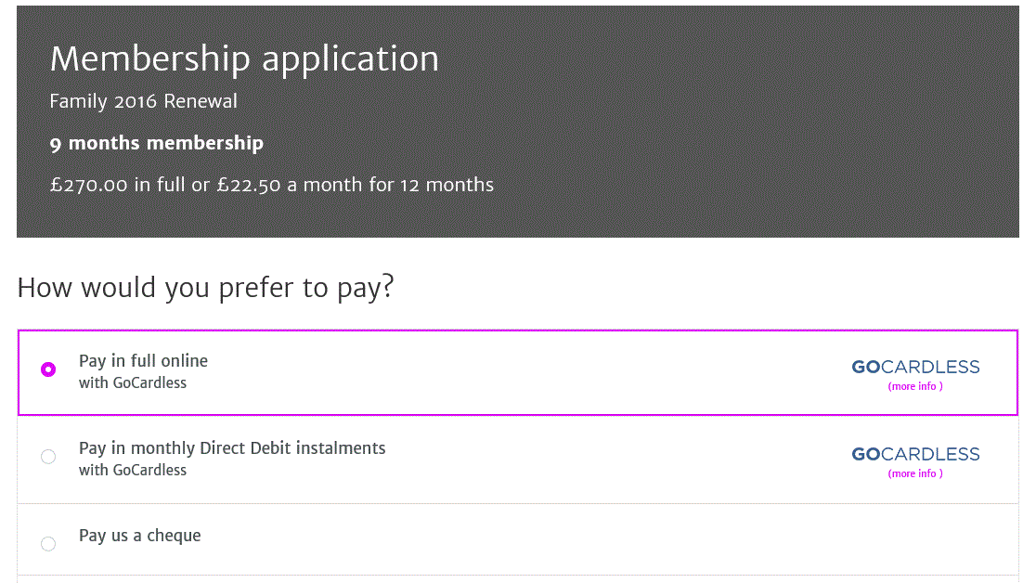Click the empty right side of the cheque option row
Screen dimensions: 1036x583
[743, 539]
